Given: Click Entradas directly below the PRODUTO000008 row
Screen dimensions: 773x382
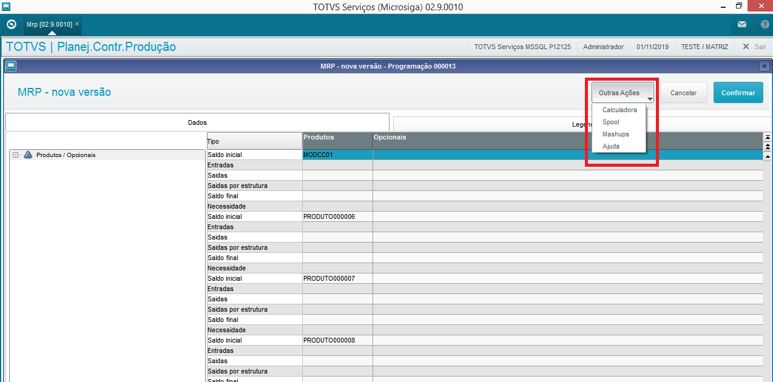Looking at the screenshot, I should 254,350.
